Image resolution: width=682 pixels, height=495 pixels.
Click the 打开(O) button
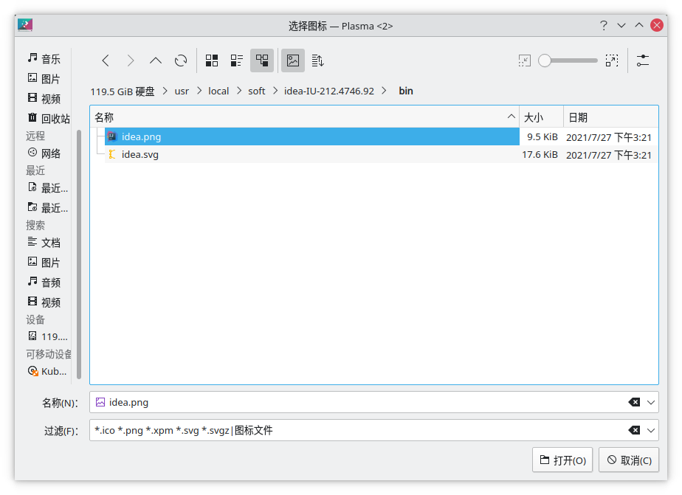coord(562,460)
